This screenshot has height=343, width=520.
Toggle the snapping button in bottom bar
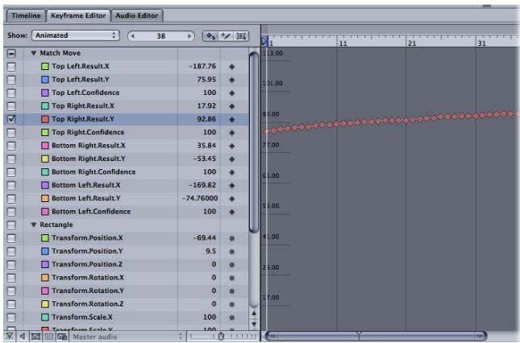click(10, 337)
